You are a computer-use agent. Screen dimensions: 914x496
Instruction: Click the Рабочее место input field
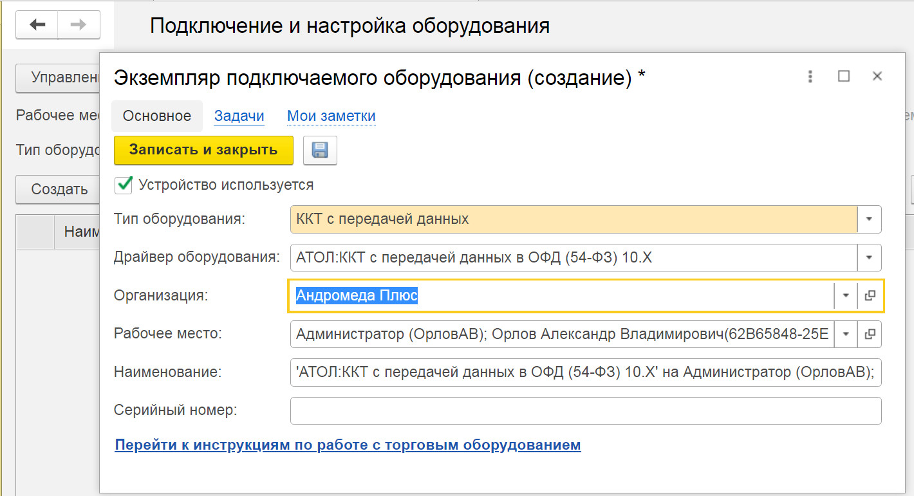point(563,334)
